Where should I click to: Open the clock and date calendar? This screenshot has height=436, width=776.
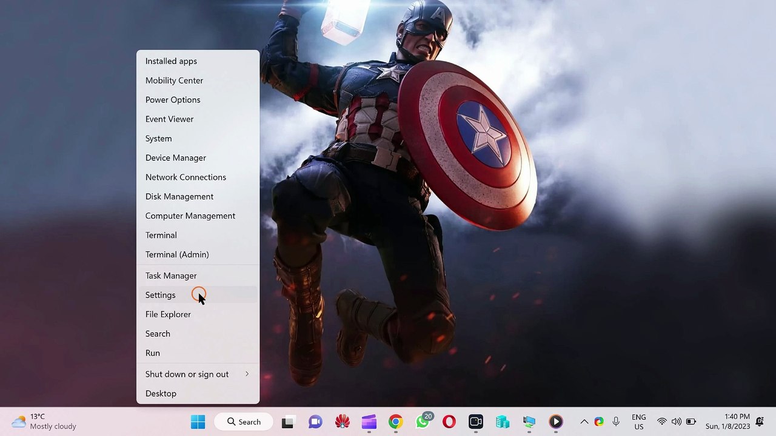click(x=727, y=421)
